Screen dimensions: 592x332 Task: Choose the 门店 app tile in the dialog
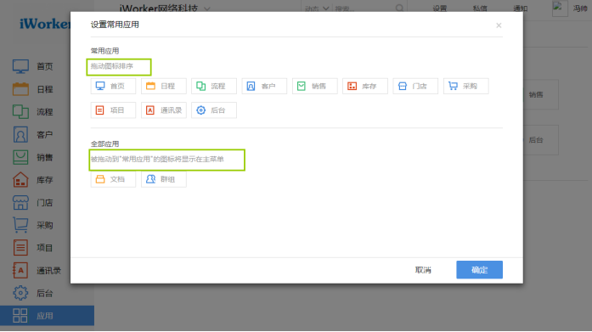415,86
